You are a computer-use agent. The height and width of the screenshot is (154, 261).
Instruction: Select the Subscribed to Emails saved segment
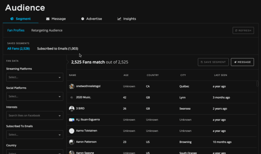click(x=58, y=49)
